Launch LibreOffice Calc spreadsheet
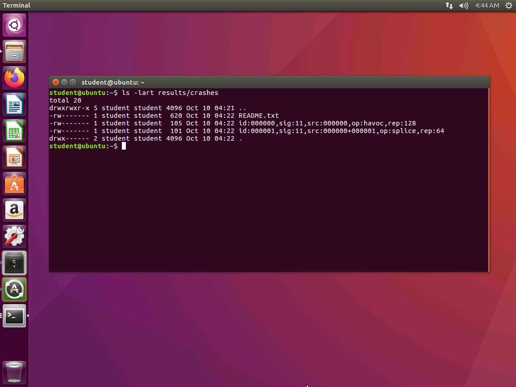This screenshot has height=387, width=516. (14, 131)
